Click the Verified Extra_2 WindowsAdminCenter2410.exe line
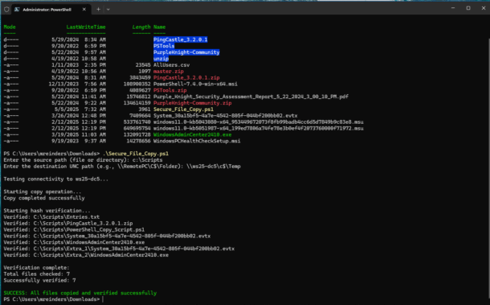The image size is (490, 305). click(86, 255)
